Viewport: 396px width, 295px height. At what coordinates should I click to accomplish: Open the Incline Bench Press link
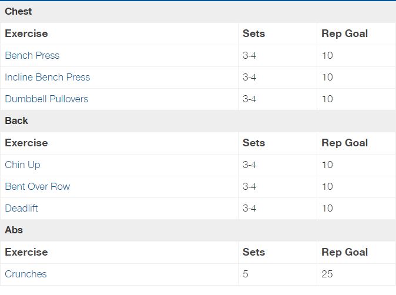48,77
